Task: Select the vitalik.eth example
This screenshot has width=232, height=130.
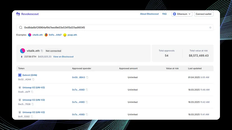Action: coord(38,35)
